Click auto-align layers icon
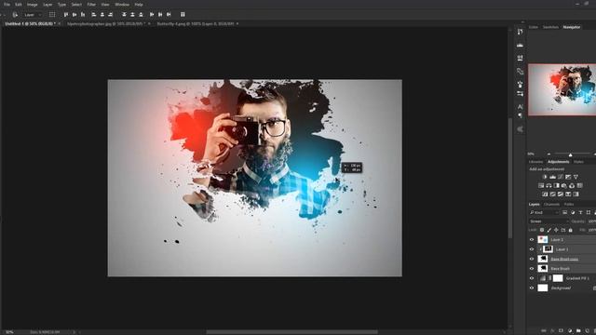This screenshot has height=335, width=596. pyautogui.click(x=183, y=15)
